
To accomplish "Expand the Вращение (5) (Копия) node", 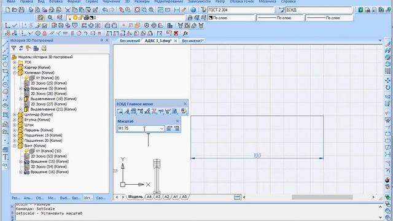I will click(21, 88).
